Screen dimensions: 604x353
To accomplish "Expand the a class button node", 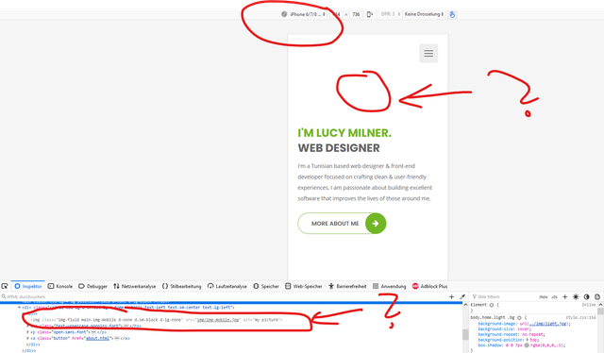I will click(27, 338).
